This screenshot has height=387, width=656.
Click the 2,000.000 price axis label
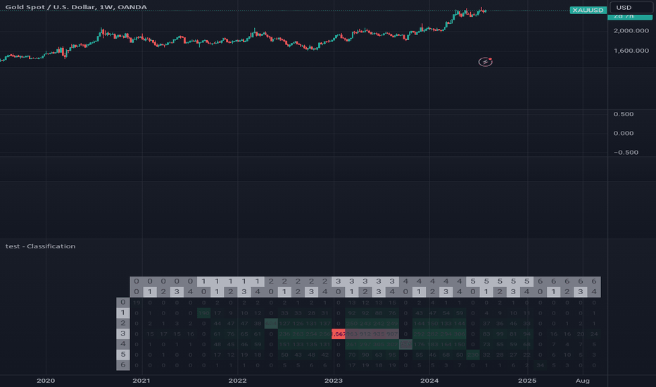631,30
